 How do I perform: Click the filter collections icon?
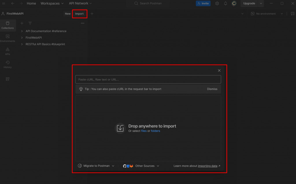tap(30, 23)
